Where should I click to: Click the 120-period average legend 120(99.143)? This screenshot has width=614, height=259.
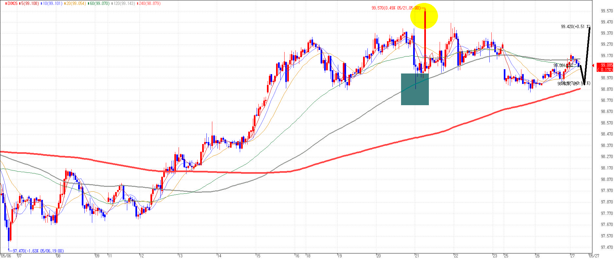(x=124, y=3)
